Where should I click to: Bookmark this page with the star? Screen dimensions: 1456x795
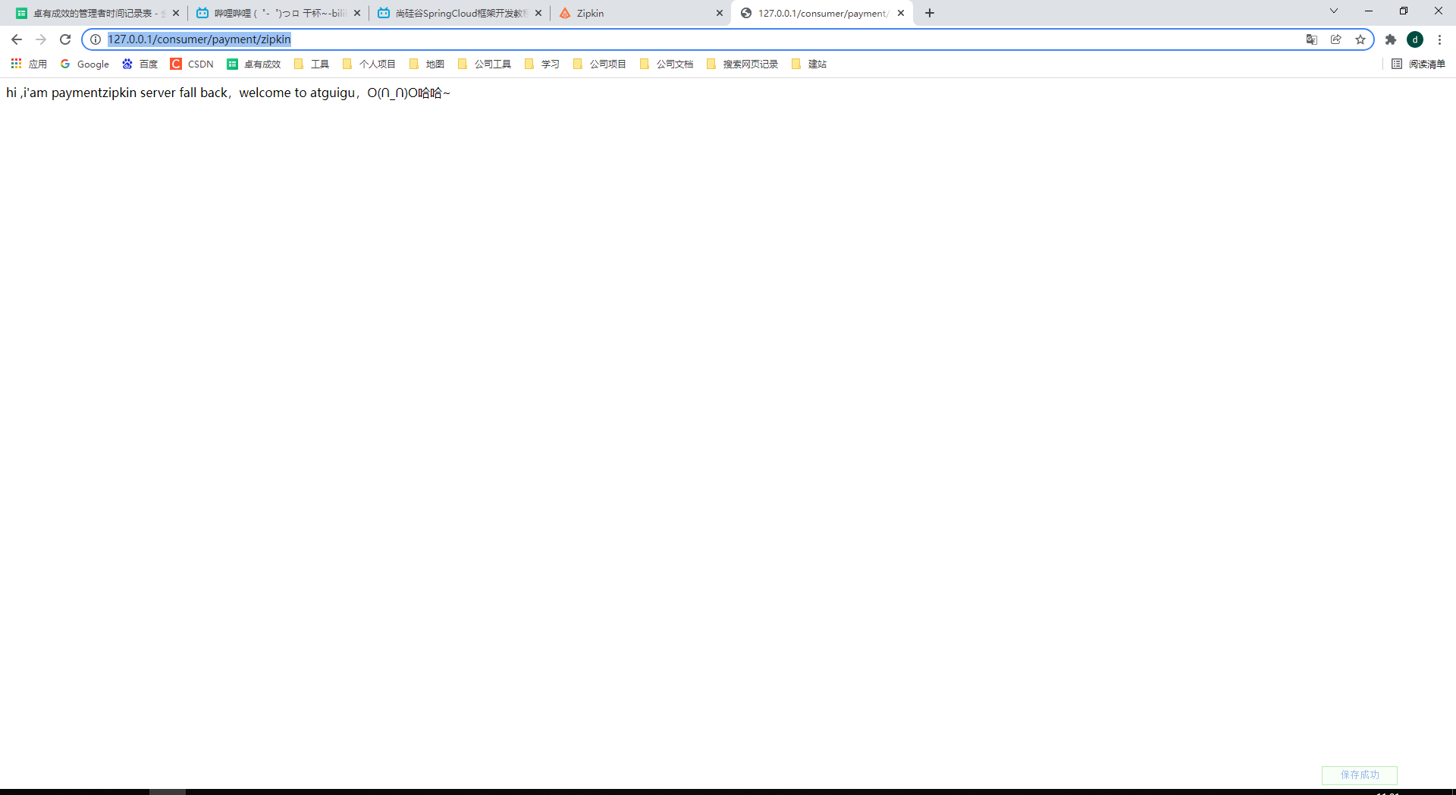point(1360,39)
